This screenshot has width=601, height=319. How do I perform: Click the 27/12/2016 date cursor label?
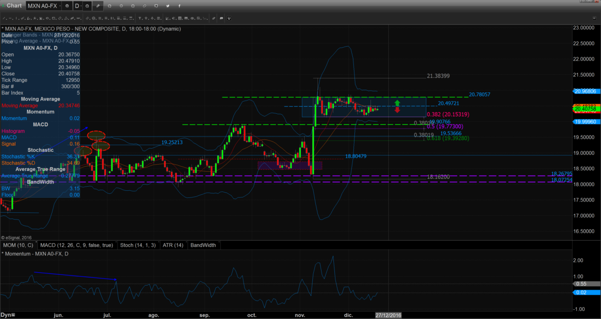point(388,315)
